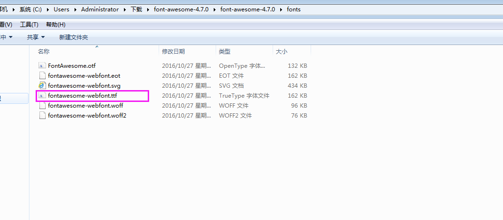Viewport: 503px width, 220px height.
Task: Expand arrow after 下载 breadcrumb
Action: coord(148,9)
